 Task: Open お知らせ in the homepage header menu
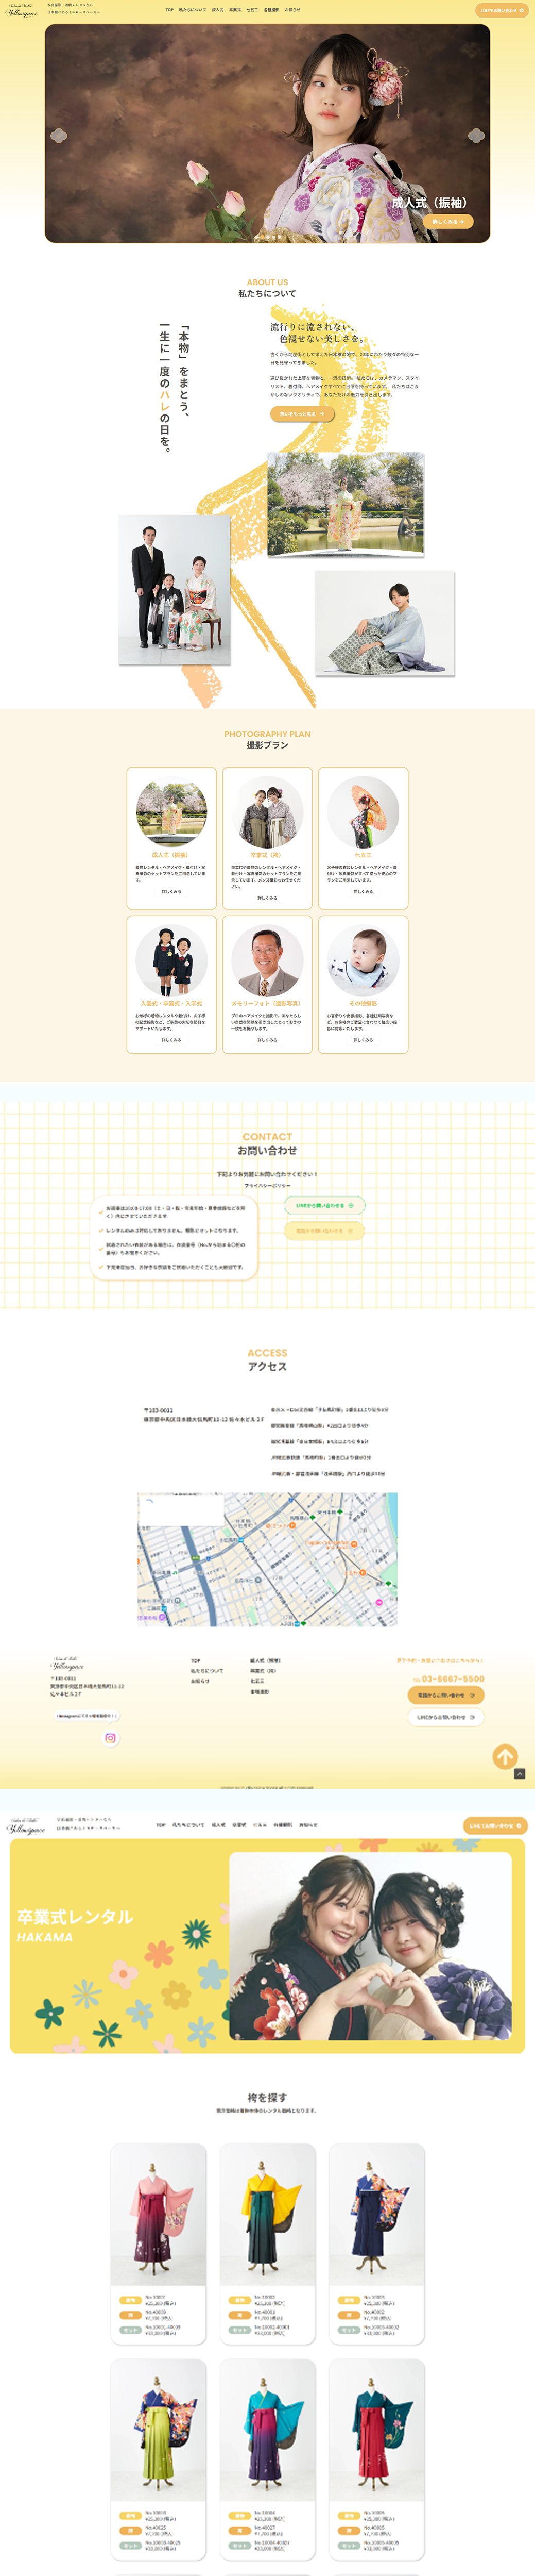click(x=292, y=10)
